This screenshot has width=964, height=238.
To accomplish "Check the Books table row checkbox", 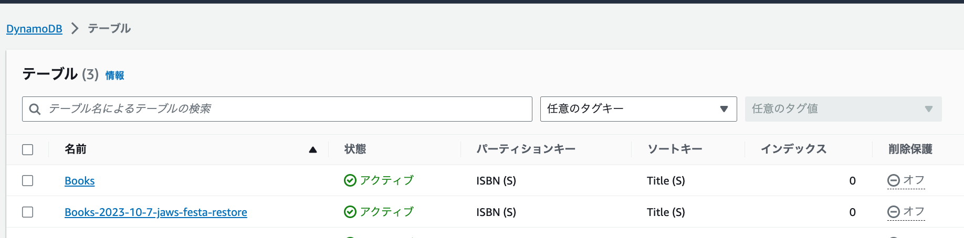I will point(28,180).
